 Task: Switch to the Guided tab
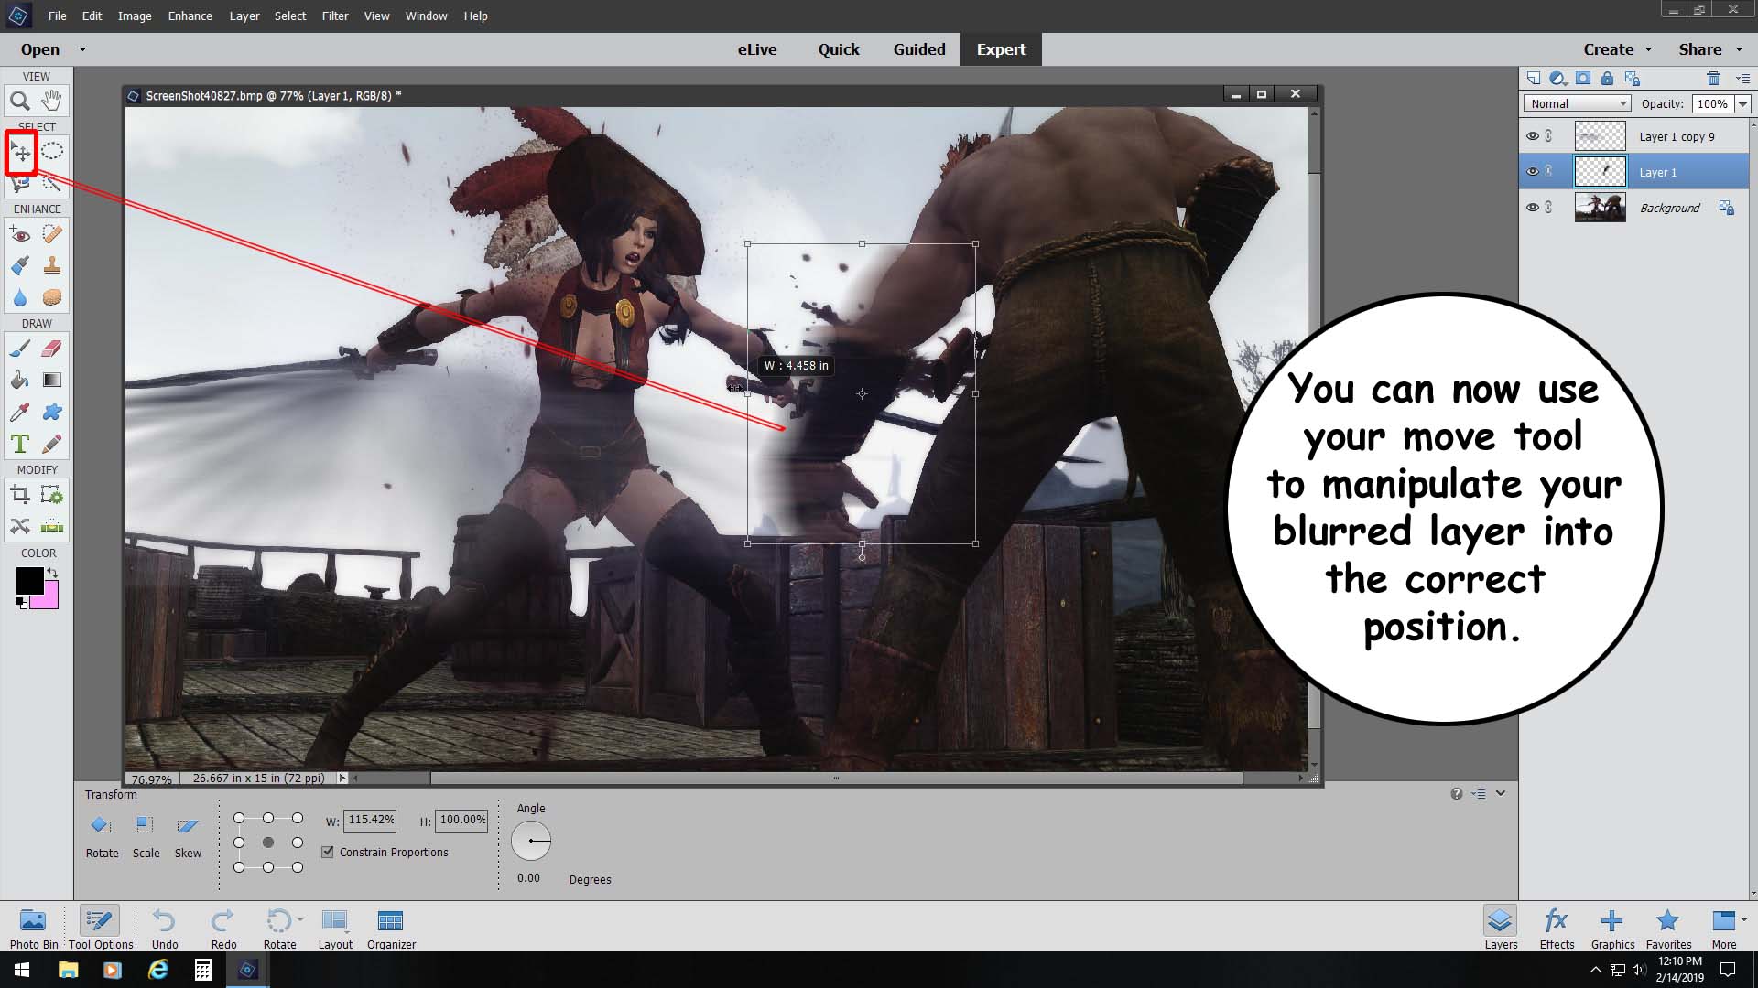[919, 49]
